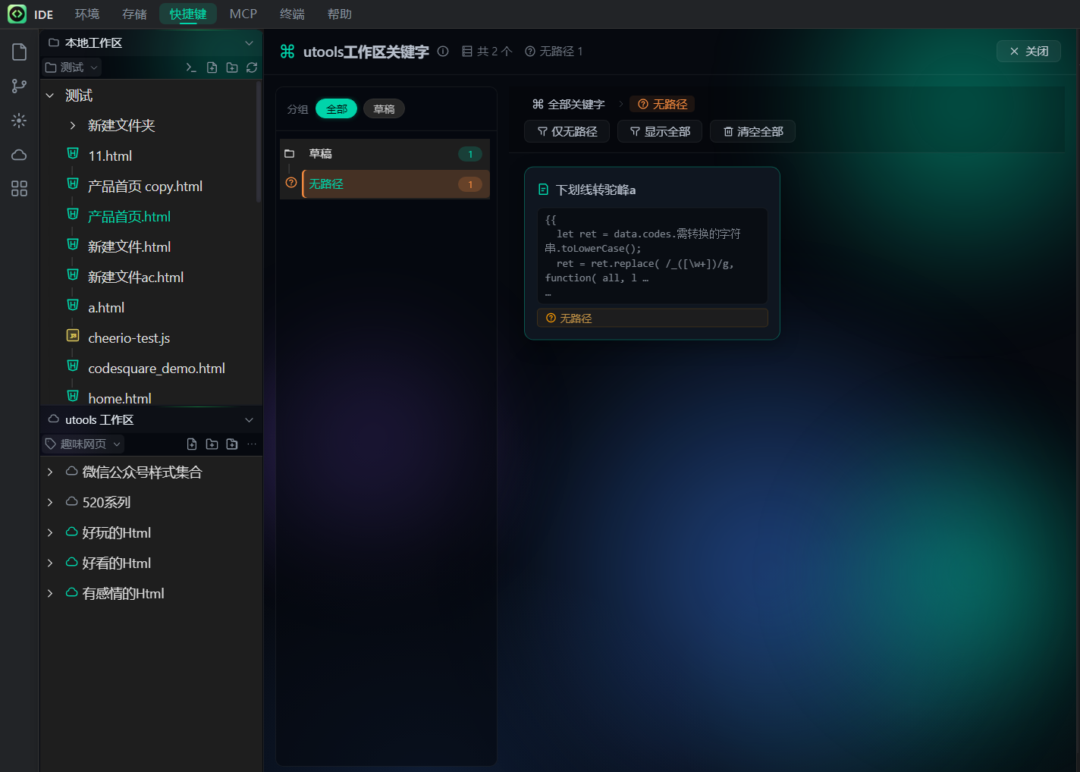This screenshot has height=772, width=1080.
Task: Open the three-dots more menu in utools toolbar
Action: coord(252,444)
